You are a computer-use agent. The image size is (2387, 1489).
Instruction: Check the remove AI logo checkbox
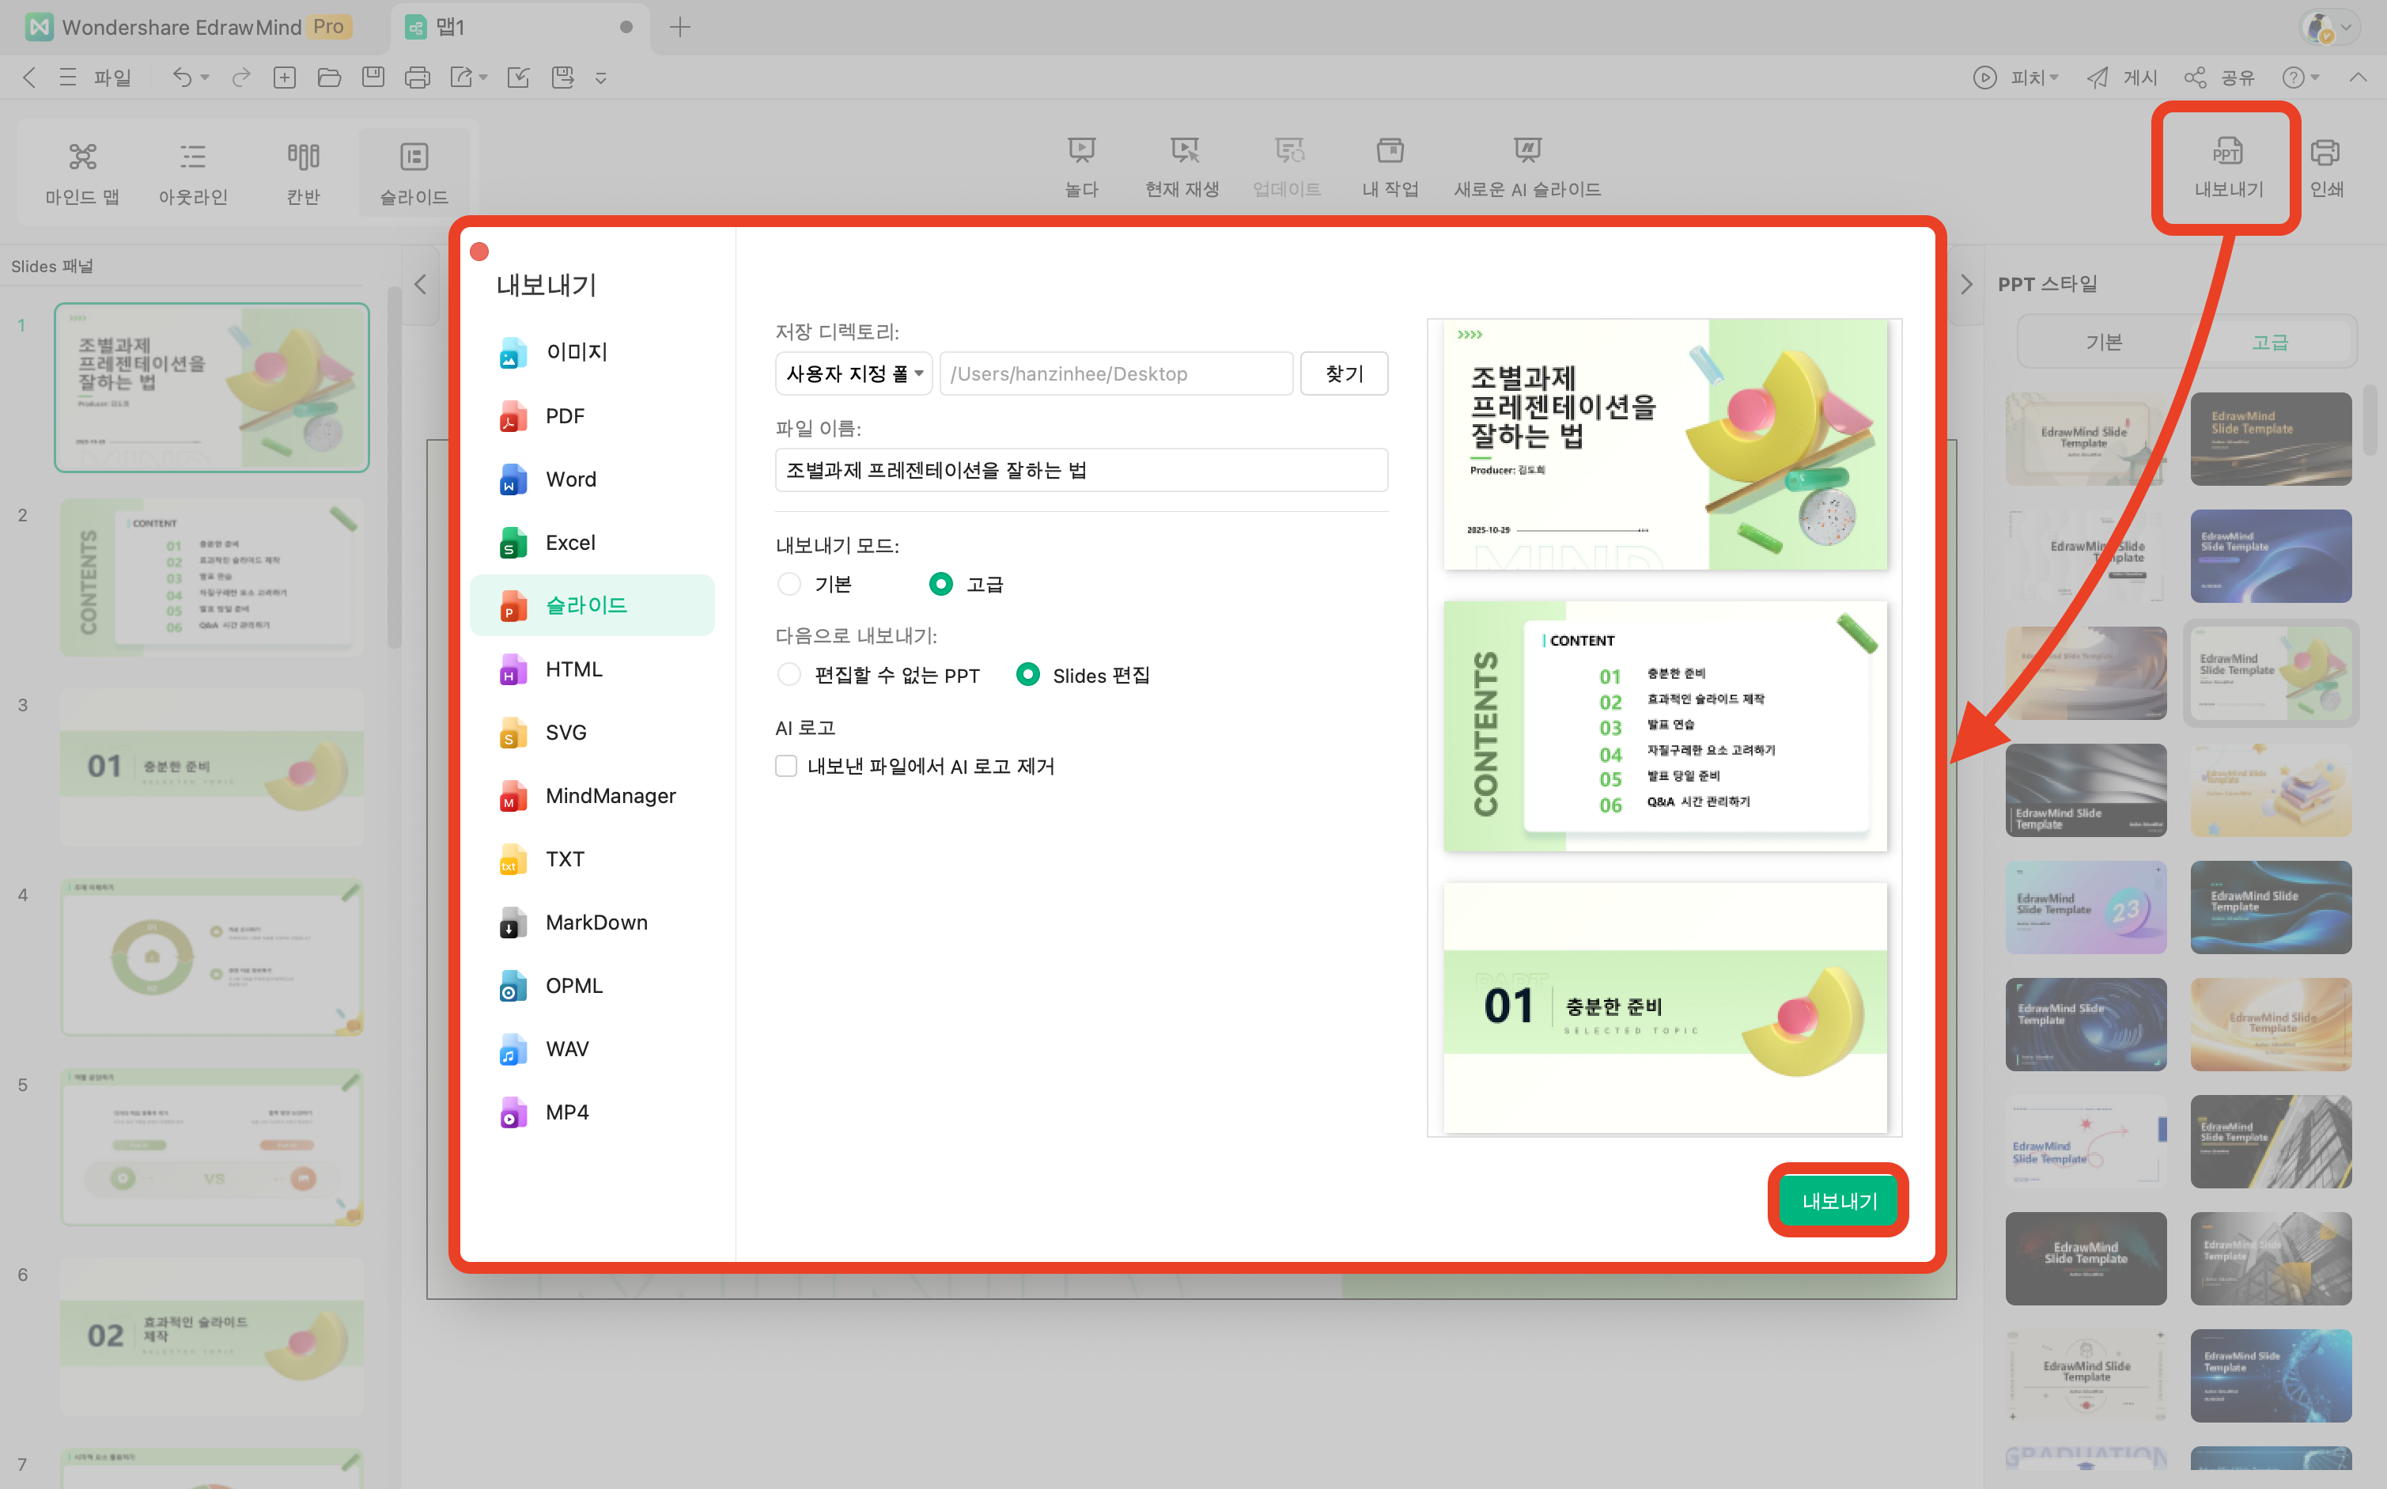[785, 766]
